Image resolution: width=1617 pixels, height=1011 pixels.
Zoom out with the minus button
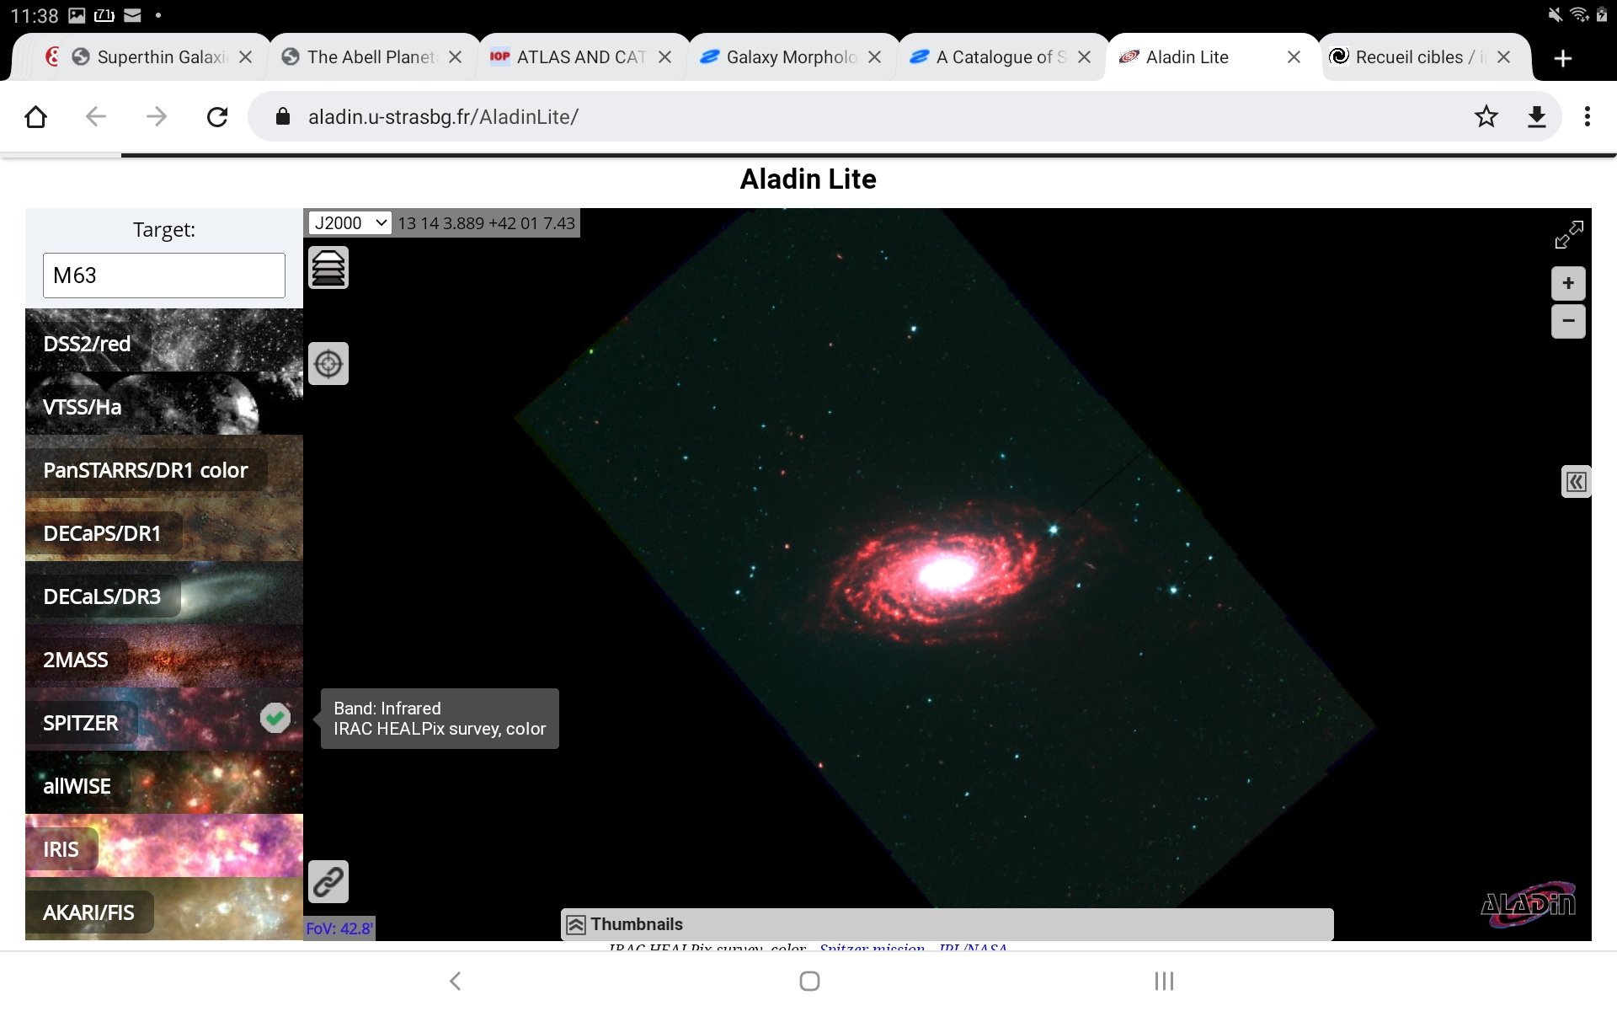click(1568, 321)
